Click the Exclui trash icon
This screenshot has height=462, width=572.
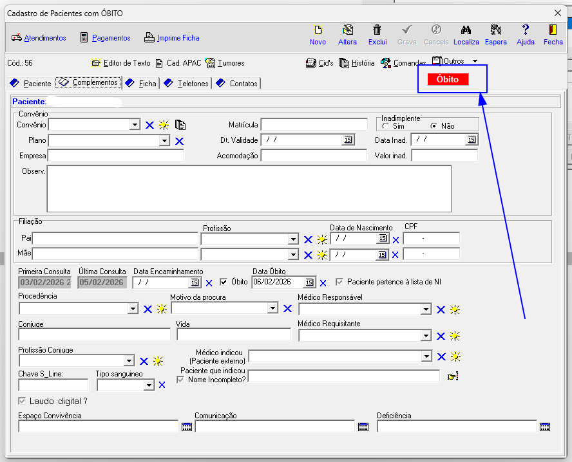377,30
